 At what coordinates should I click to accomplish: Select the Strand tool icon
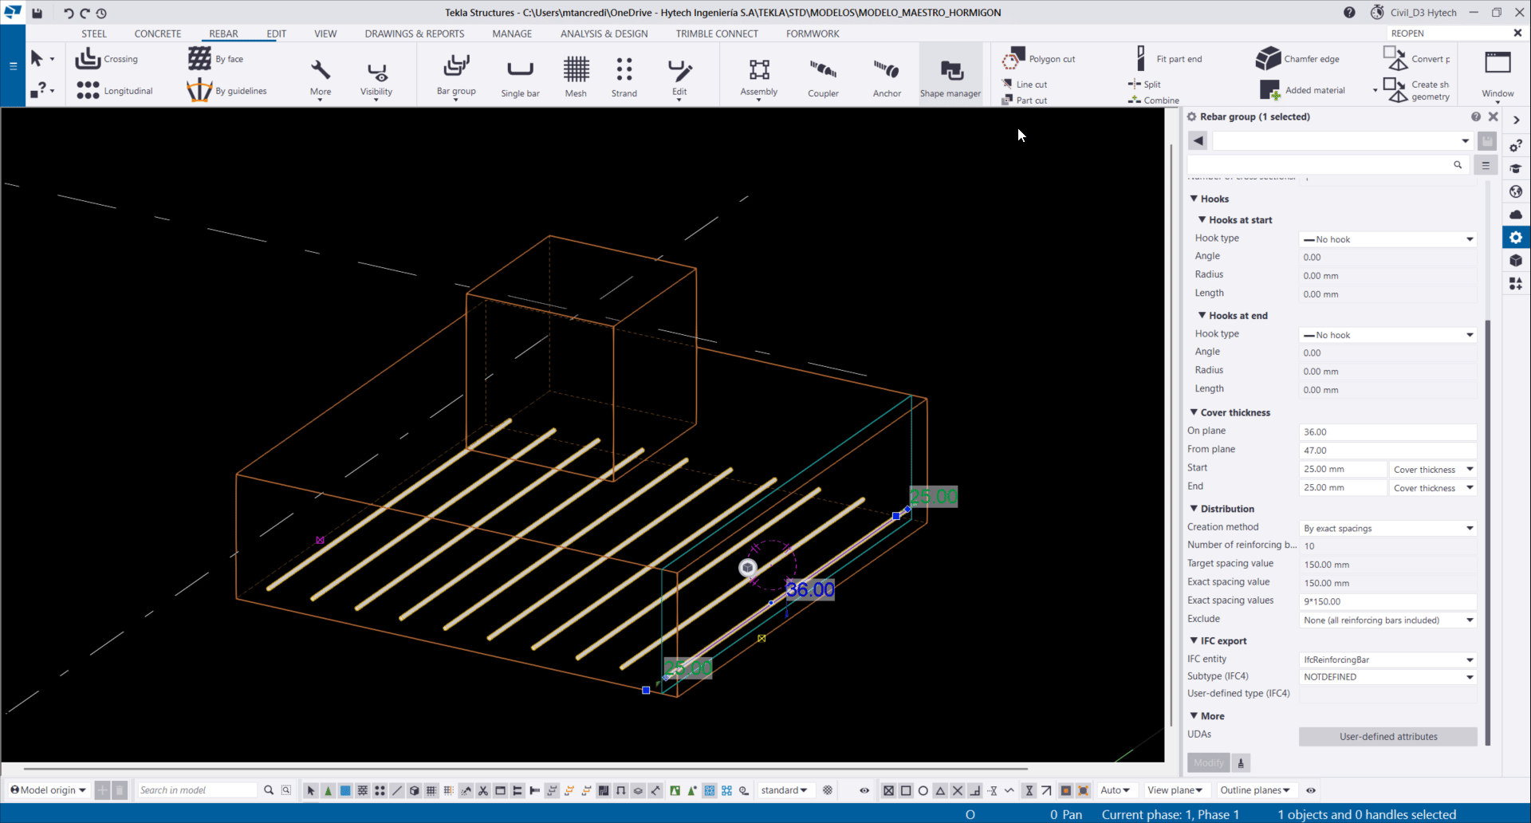pyautogui.click(x=624, y=76)
